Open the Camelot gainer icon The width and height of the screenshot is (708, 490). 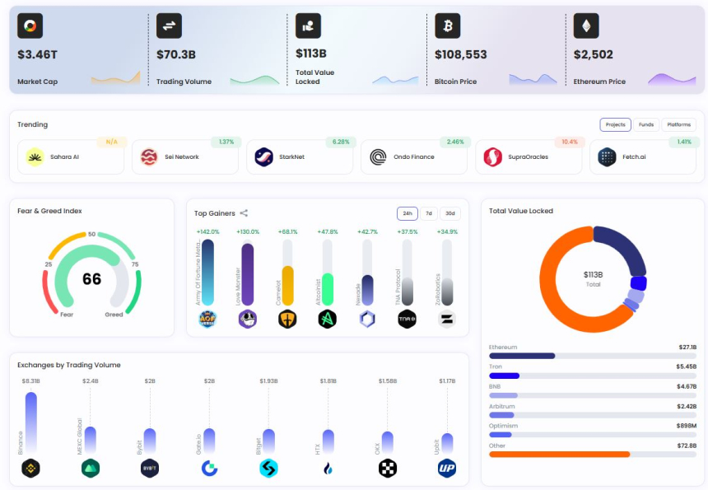[287, 320]
